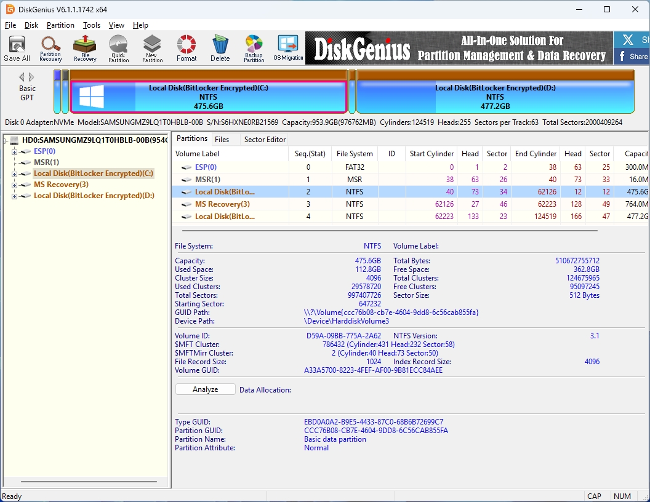Screen dimensions: 650x502
Task: Create a New Partition from toolbar
Action: (152, 48)
